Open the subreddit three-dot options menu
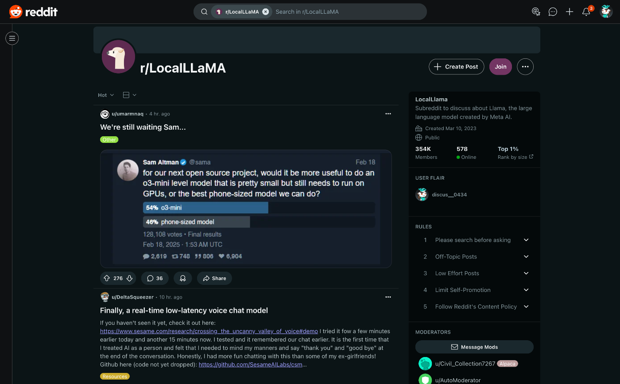 pos(525,67)
